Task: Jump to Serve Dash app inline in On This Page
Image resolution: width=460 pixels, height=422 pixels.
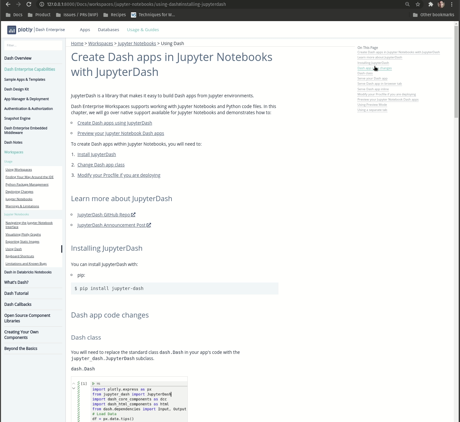Action: coord(373,89)
